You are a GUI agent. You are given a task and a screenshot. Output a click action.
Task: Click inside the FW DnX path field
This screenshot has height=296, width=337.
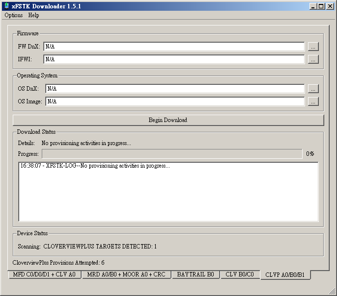pos(174,47)
